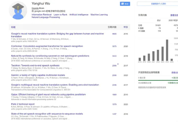Viewport: 178px width, 122px height.
Task: Click the 2021 bar in citation chart
Action: tap(153, 56)
